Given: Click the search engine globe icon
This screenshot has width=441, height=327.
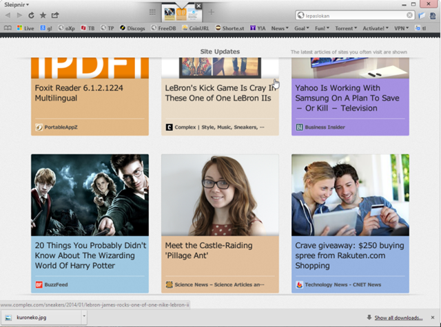Looking at the screenshot, I should click(300, 15).
